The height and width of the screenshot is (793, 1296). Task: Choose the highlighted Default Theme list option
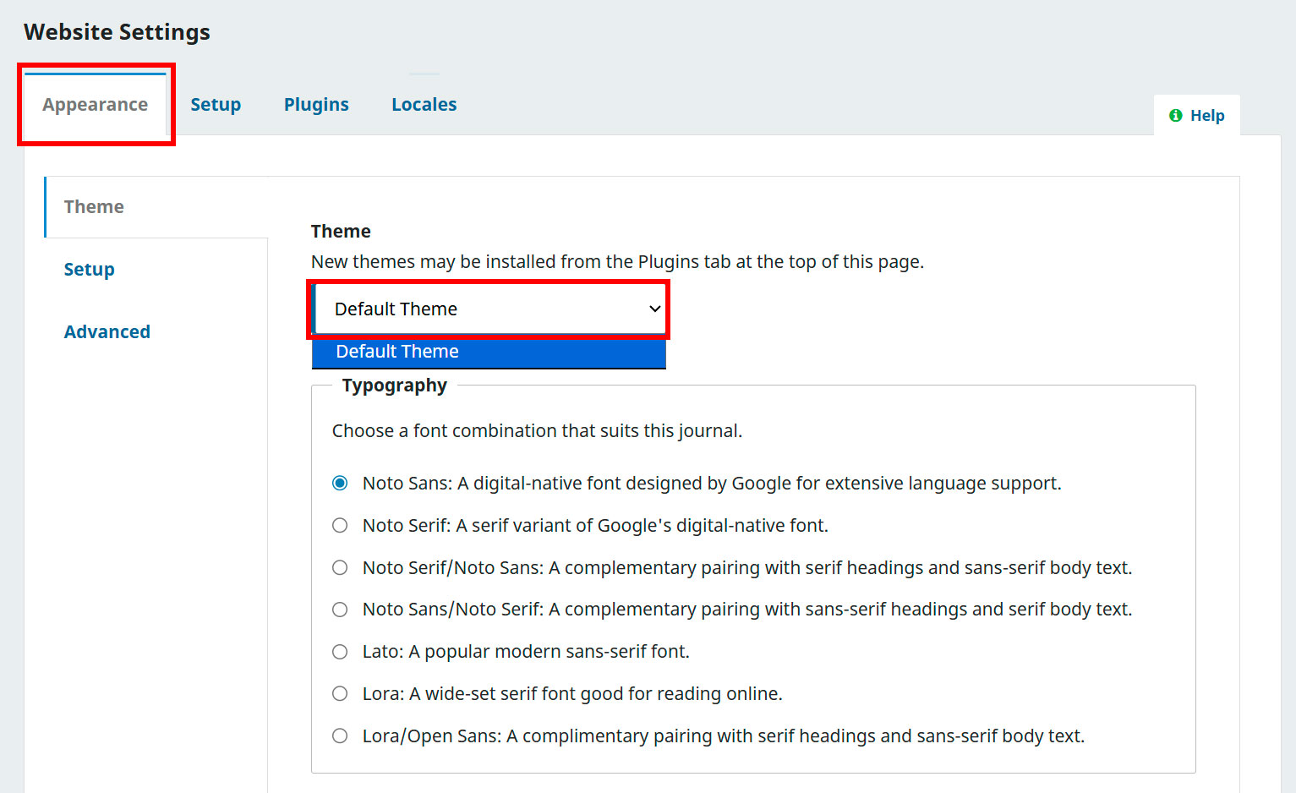pos(489,352)
